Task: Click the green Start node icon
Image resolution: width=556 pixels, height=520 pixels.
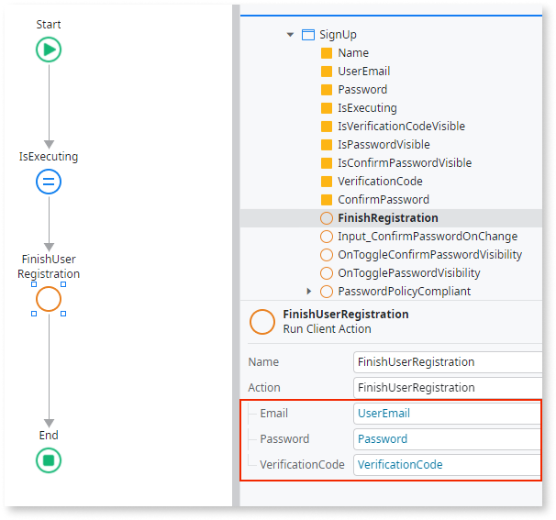Action: click(49, 50)
